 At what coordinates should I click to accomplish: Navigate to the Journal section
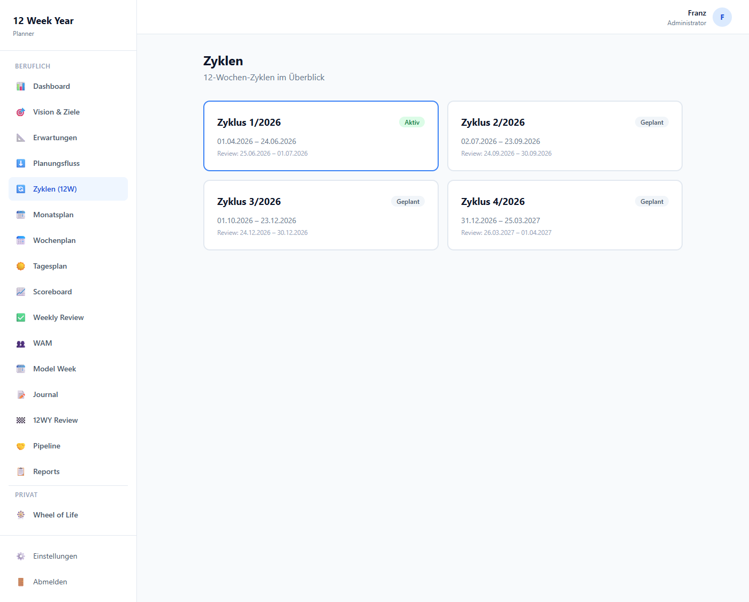pyautogui.click(x=45, y=395)
